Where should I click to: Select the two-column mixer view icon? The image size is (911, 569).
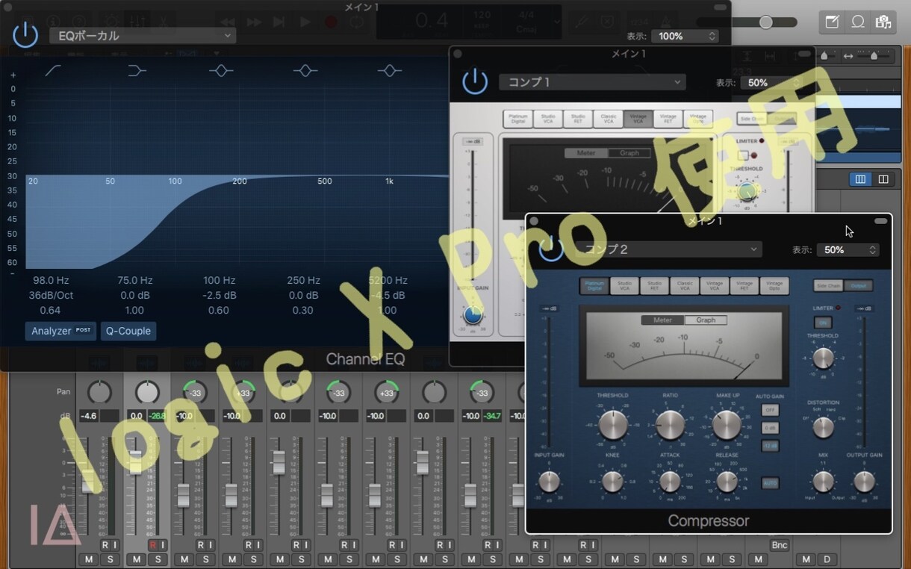[x=883, y=179]
